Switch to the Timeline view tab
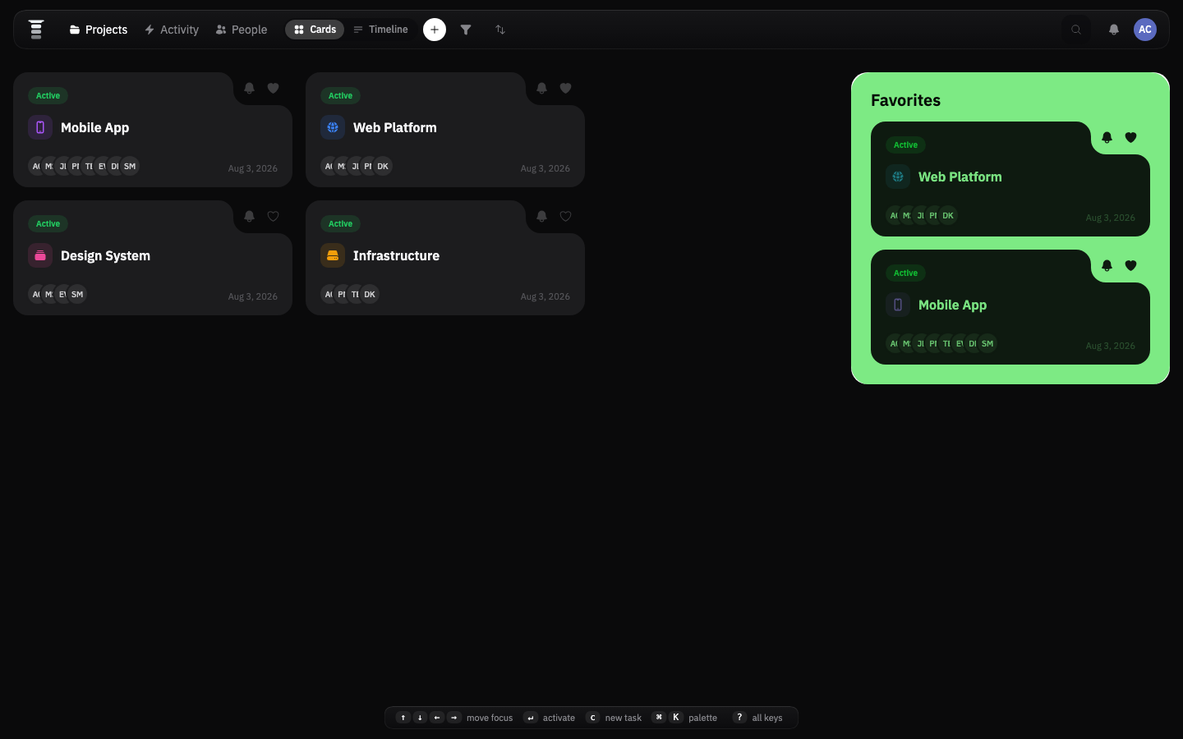 pos(380,30)
